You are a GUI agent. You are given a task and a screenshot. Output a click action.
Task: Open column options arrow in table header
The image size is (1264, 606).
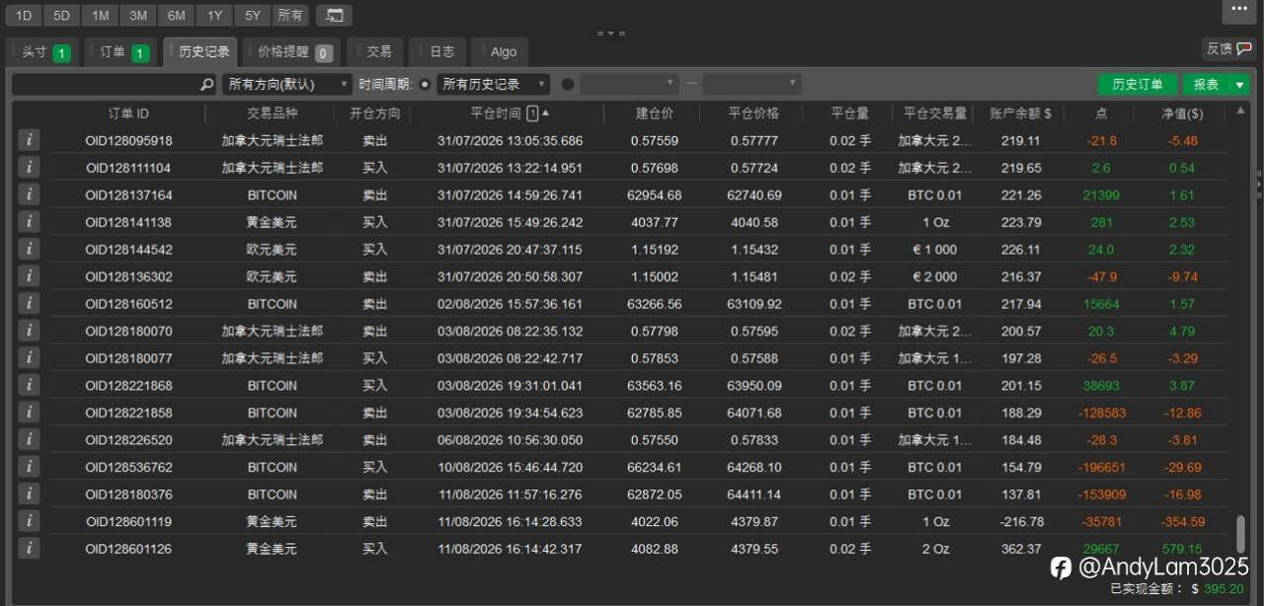pyautogui.click(x=1240, y=114)
